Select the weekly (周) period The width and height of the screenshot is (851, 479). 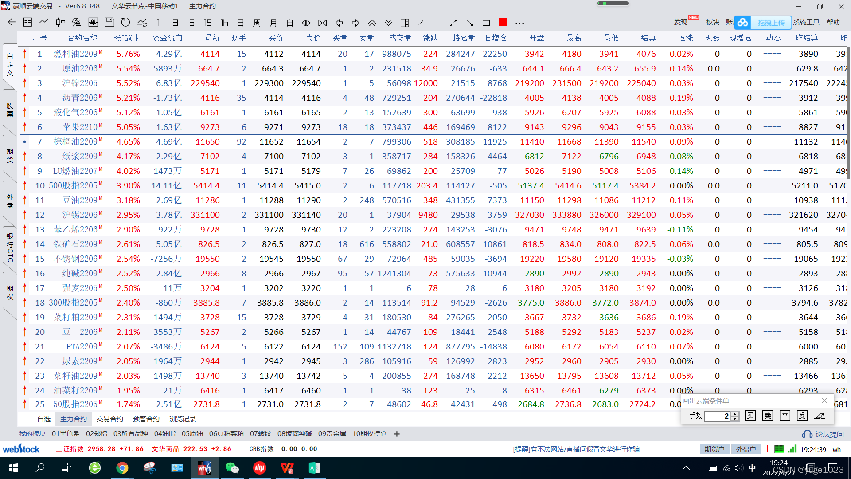257,23
